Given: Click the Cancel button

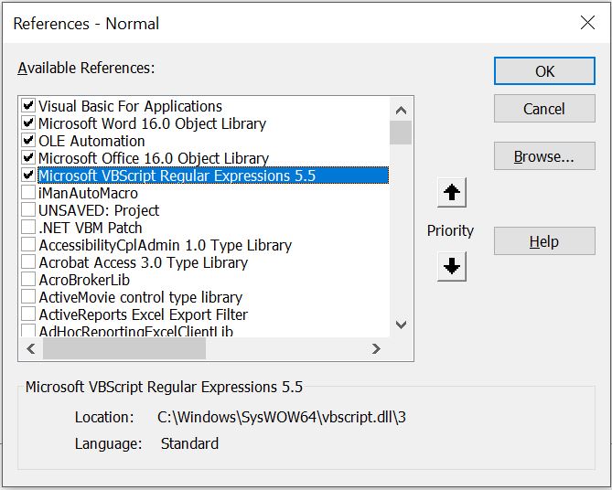Looking at the screenshot, I should pyautogui.click(x=544, y=109).
